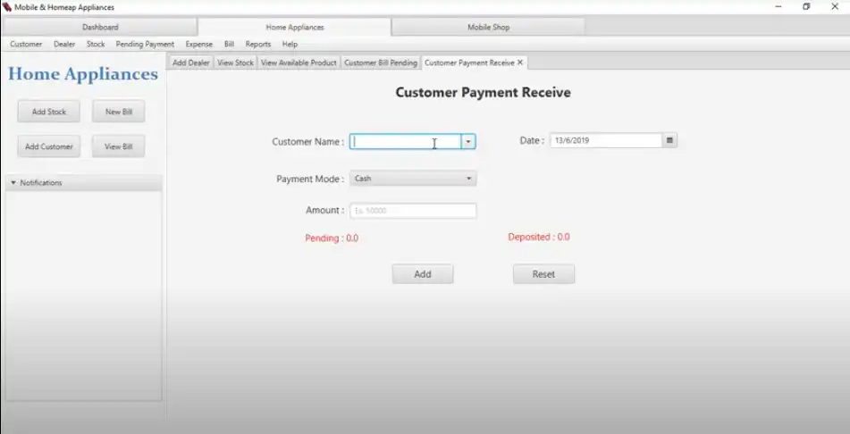Open the Payment Mode combo box
The height and width of the screenshot is (434, 850).
pyautogui.click(x=412, y=179)
